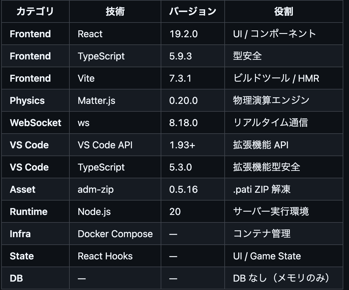
Task: Select the version 19.2.0 cell
Action: point(184,34)
